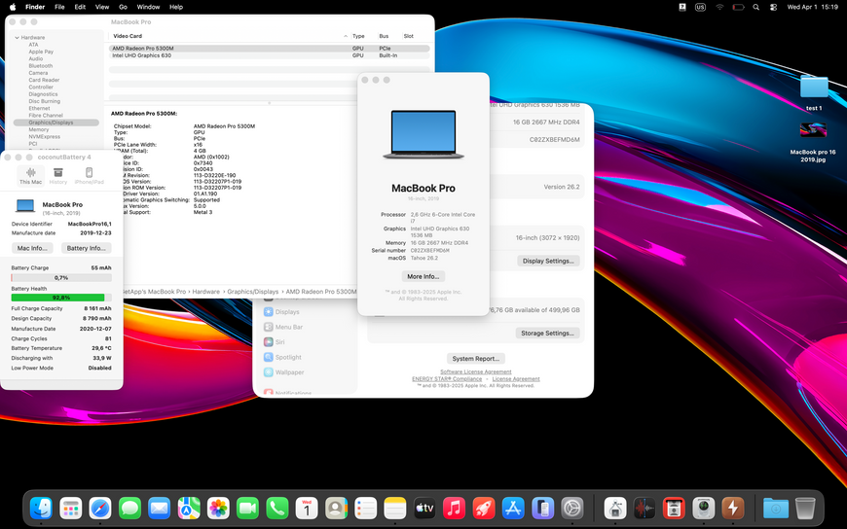The image size is (847, 529).
Task: Open Display Settings in System Settings
Action: point(548,261)
